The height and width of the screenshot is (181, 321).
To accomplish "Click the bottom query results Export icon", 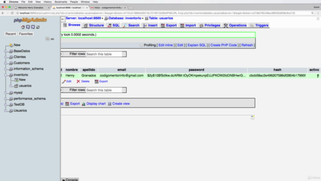I will coord(67,104).
